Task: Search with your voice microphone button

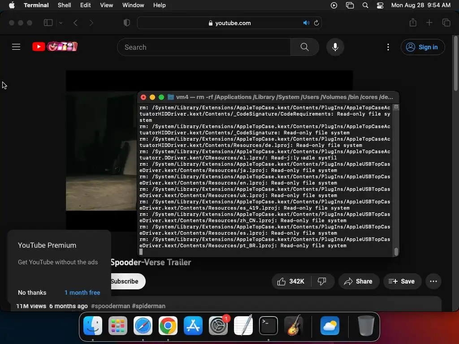Action: (335, 47)
